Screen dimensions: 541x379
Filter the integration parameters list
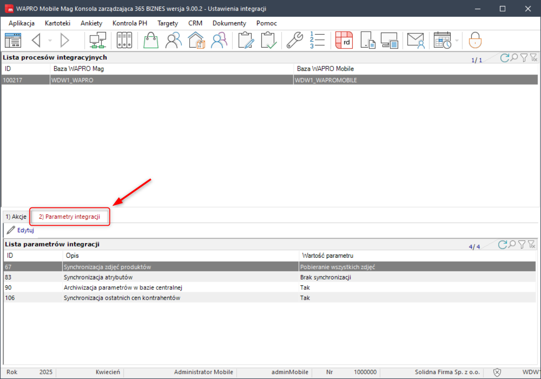[522, 245]
